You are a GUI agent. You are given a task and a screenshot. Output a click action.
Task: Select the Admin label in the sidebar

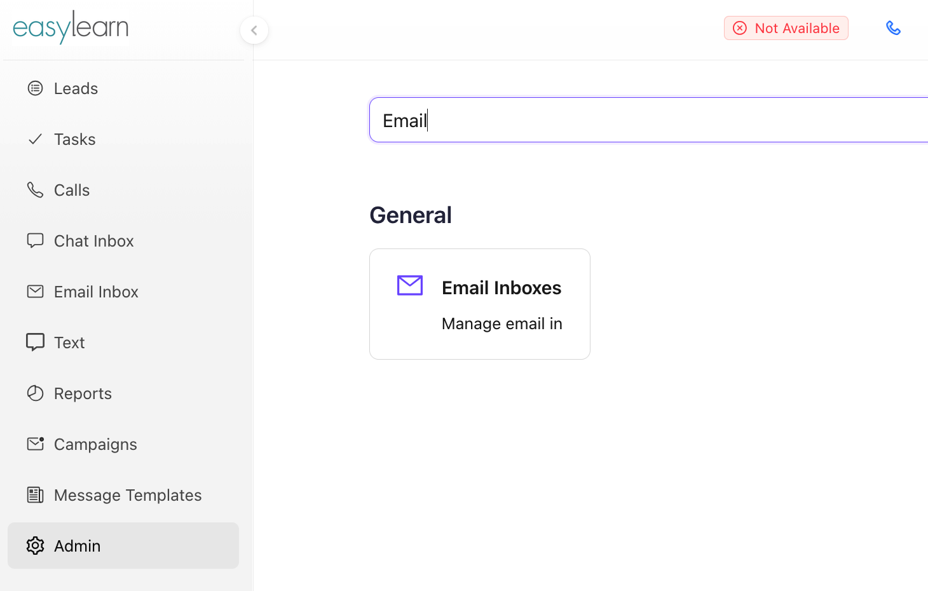click(x=78, y=546)
